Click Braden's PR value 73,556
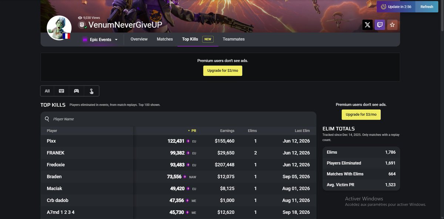 click(x=174, y=176)
